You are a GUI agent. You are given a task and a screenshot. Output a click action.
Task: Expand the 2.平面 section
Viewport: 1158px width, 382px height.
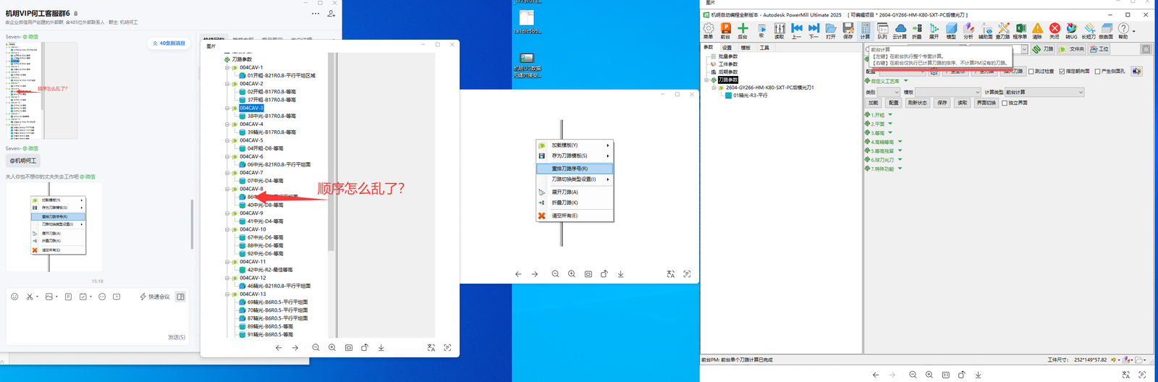pos(890,124)
